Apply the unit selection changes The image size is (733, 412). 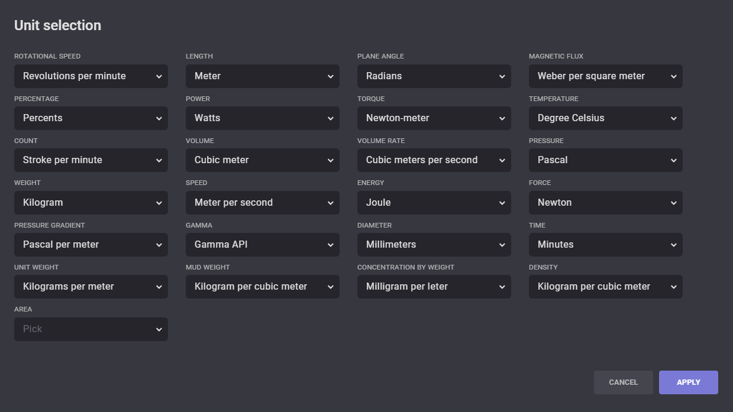coord(688,382)
